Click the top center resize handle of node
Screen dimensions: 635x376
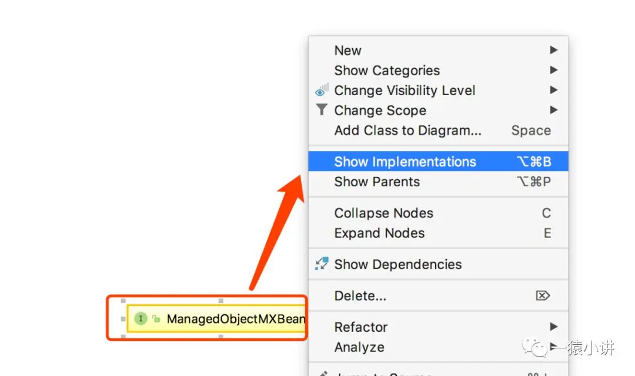221,301
